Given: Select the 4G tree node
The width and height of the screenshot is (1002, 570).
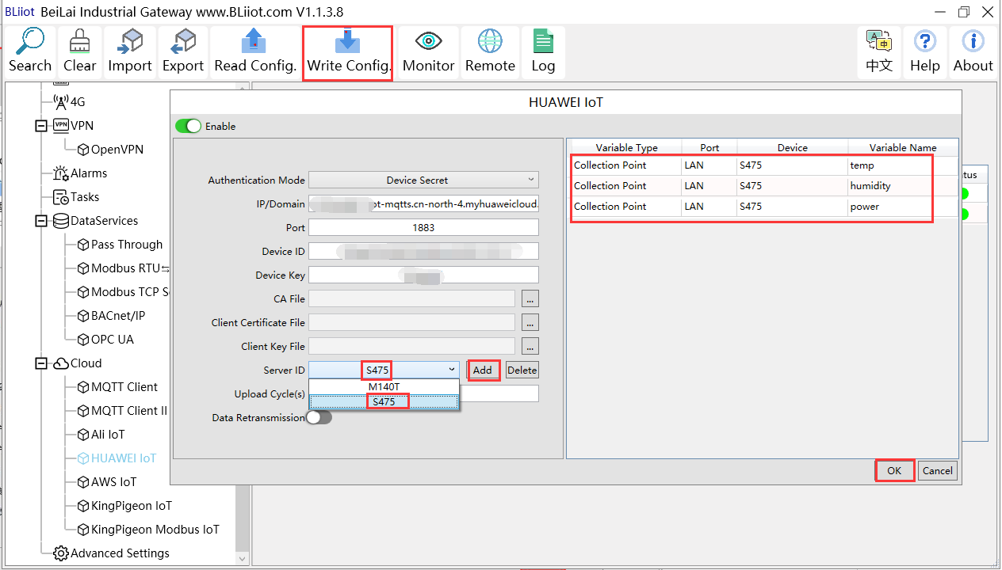Looking at the screenshot, I should [x=69, y=102].
